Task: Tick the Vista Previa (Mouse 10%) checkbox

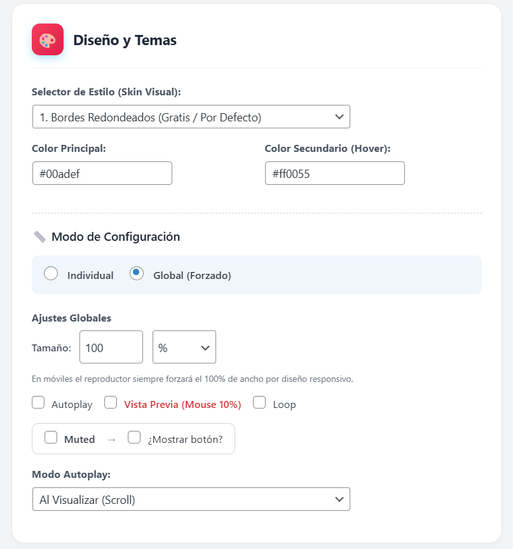Action: pos(111,403)
